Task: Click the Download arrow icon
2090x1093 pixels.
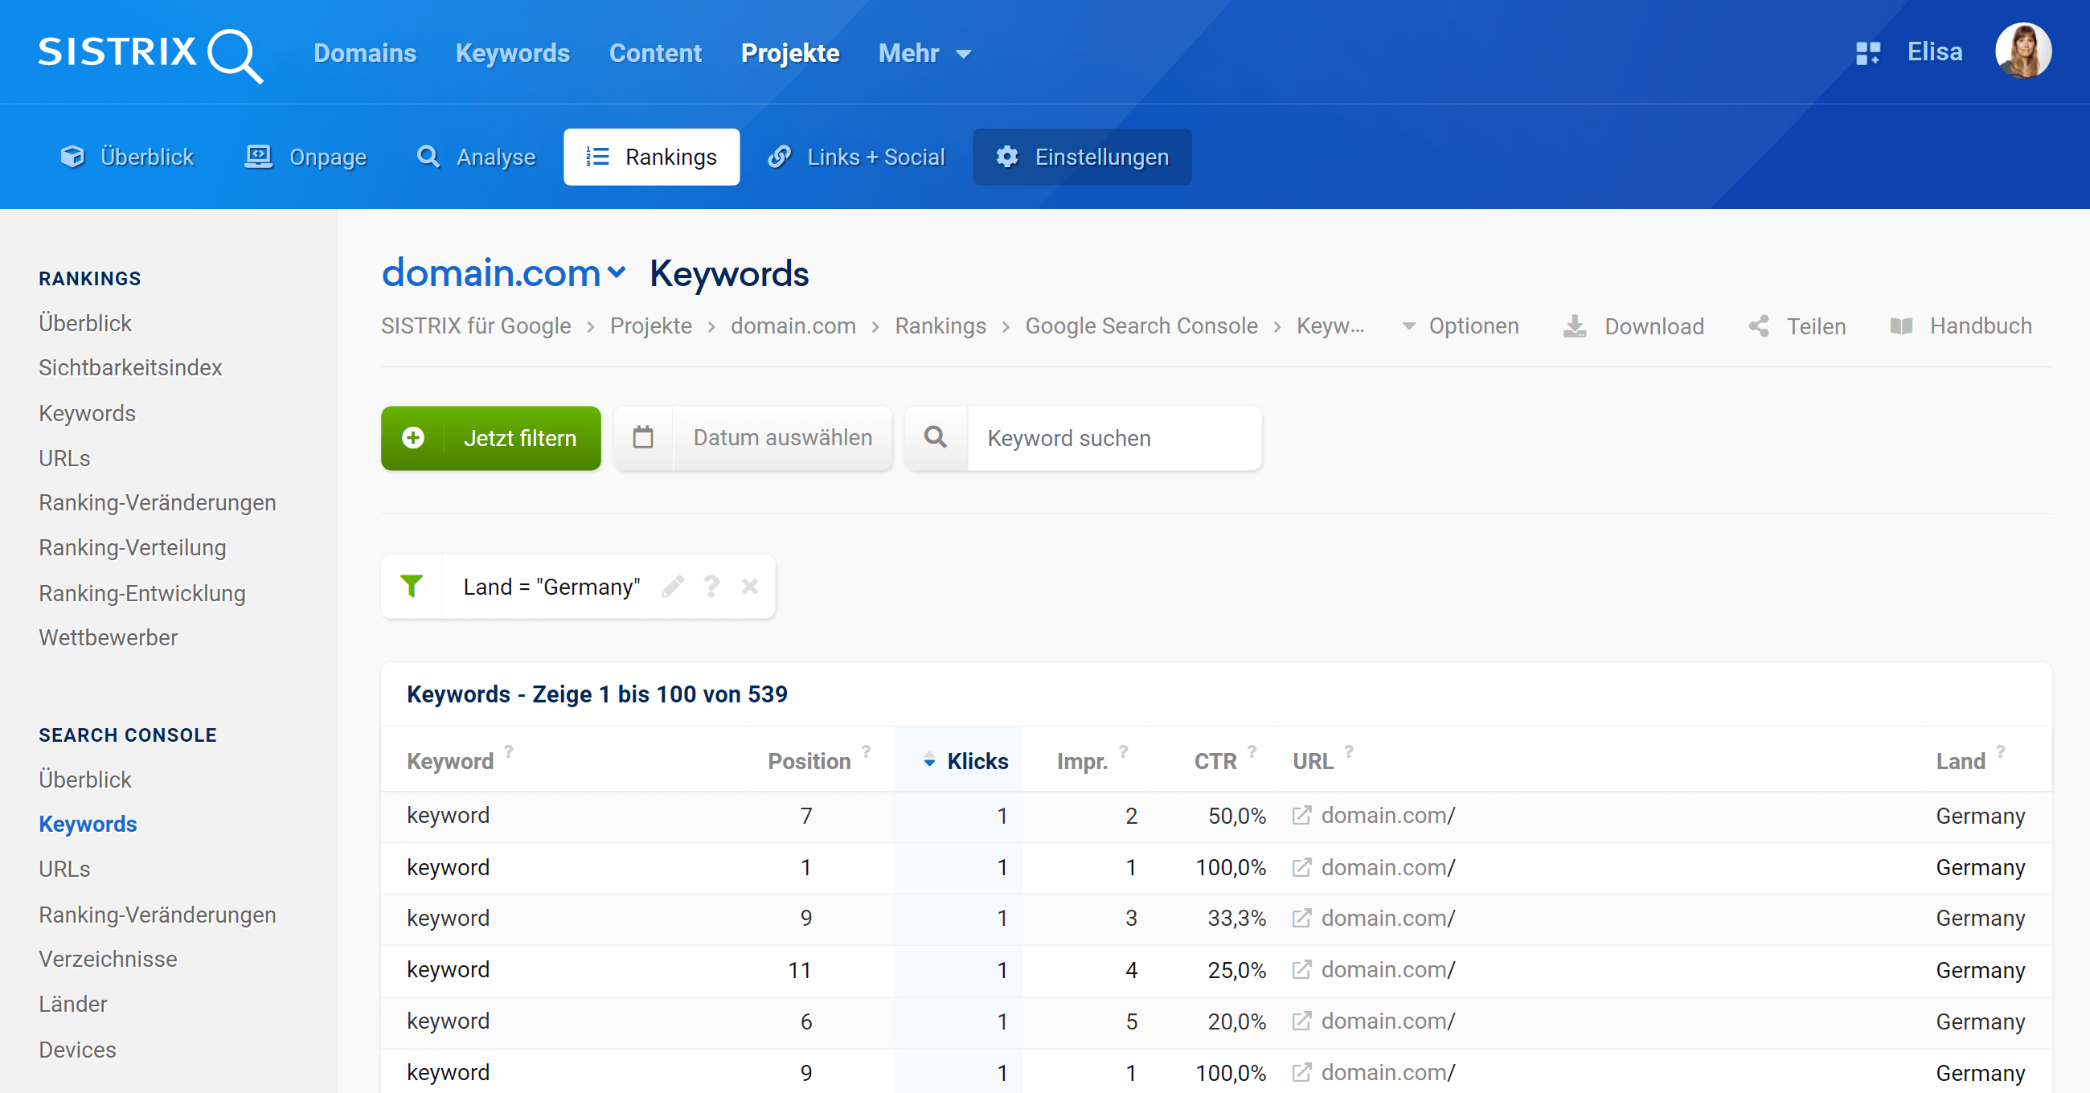Action: [1575, 326]
